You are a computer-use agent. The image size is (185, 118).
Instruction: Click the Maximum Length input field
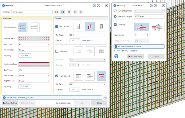point(149,17)
